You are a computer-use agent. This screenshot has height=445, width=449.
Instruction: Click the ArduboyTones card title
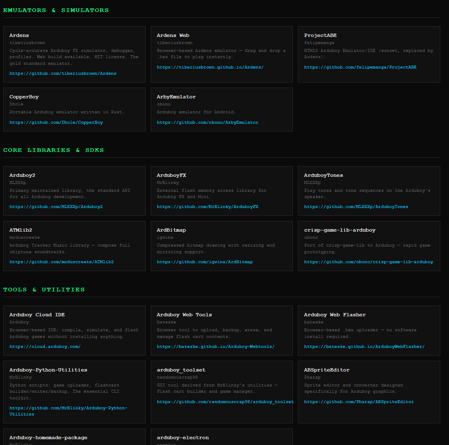pos(323,176)
